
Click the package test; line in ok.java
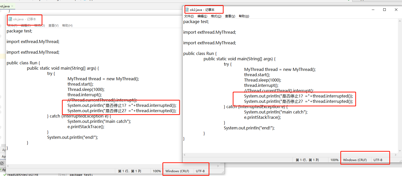19,31
